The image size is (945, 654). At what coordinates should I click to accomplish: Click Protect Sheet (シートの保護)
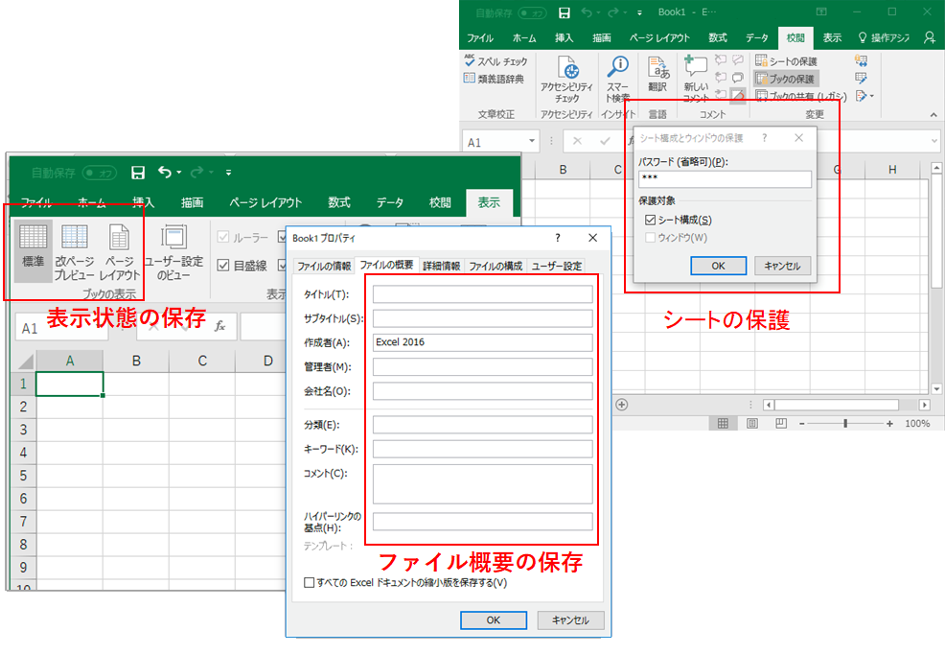[787, 60]
